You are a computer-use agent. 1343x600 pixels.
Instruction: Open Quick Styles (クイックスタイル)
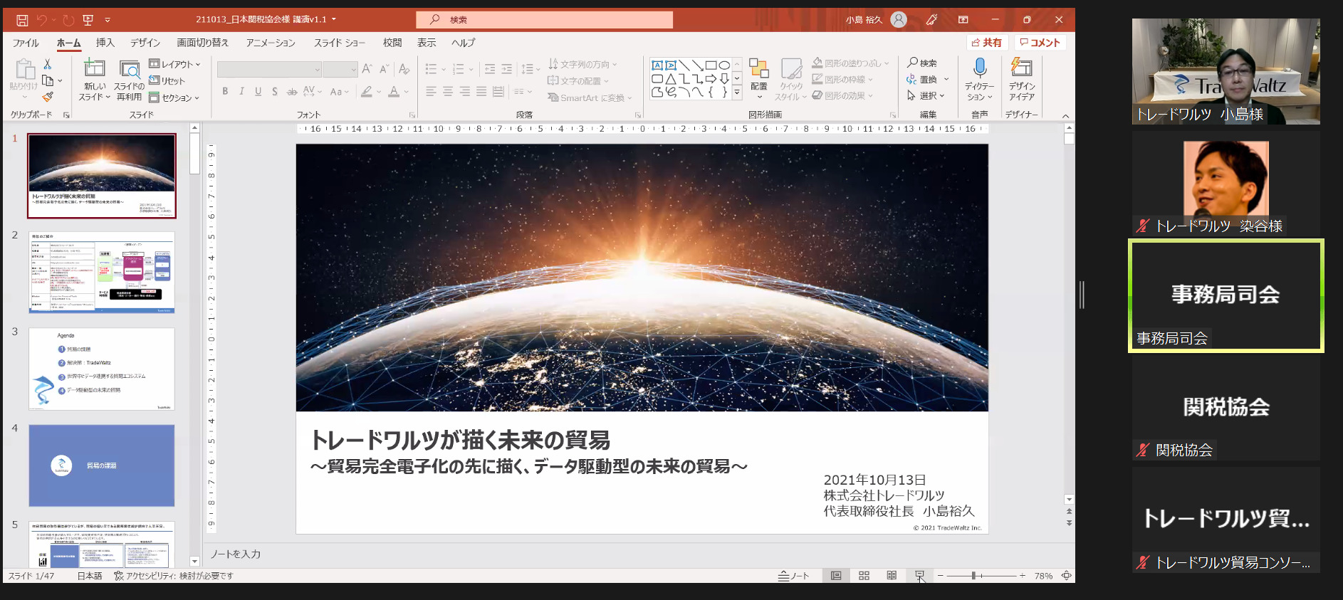click(791, 80)
